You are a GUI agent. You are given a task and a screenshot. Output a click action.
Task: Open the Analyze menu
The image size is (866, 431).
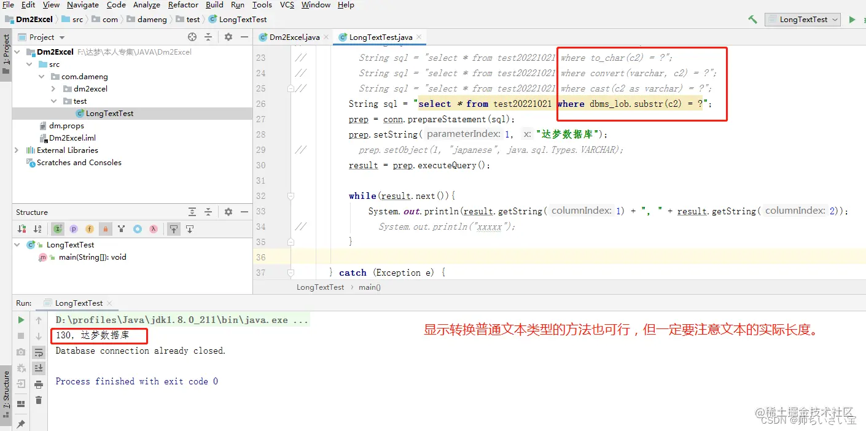point(146,5)
